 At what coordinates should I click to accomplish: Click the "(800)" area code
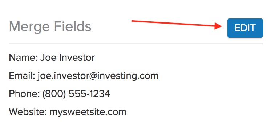point(54,94)
